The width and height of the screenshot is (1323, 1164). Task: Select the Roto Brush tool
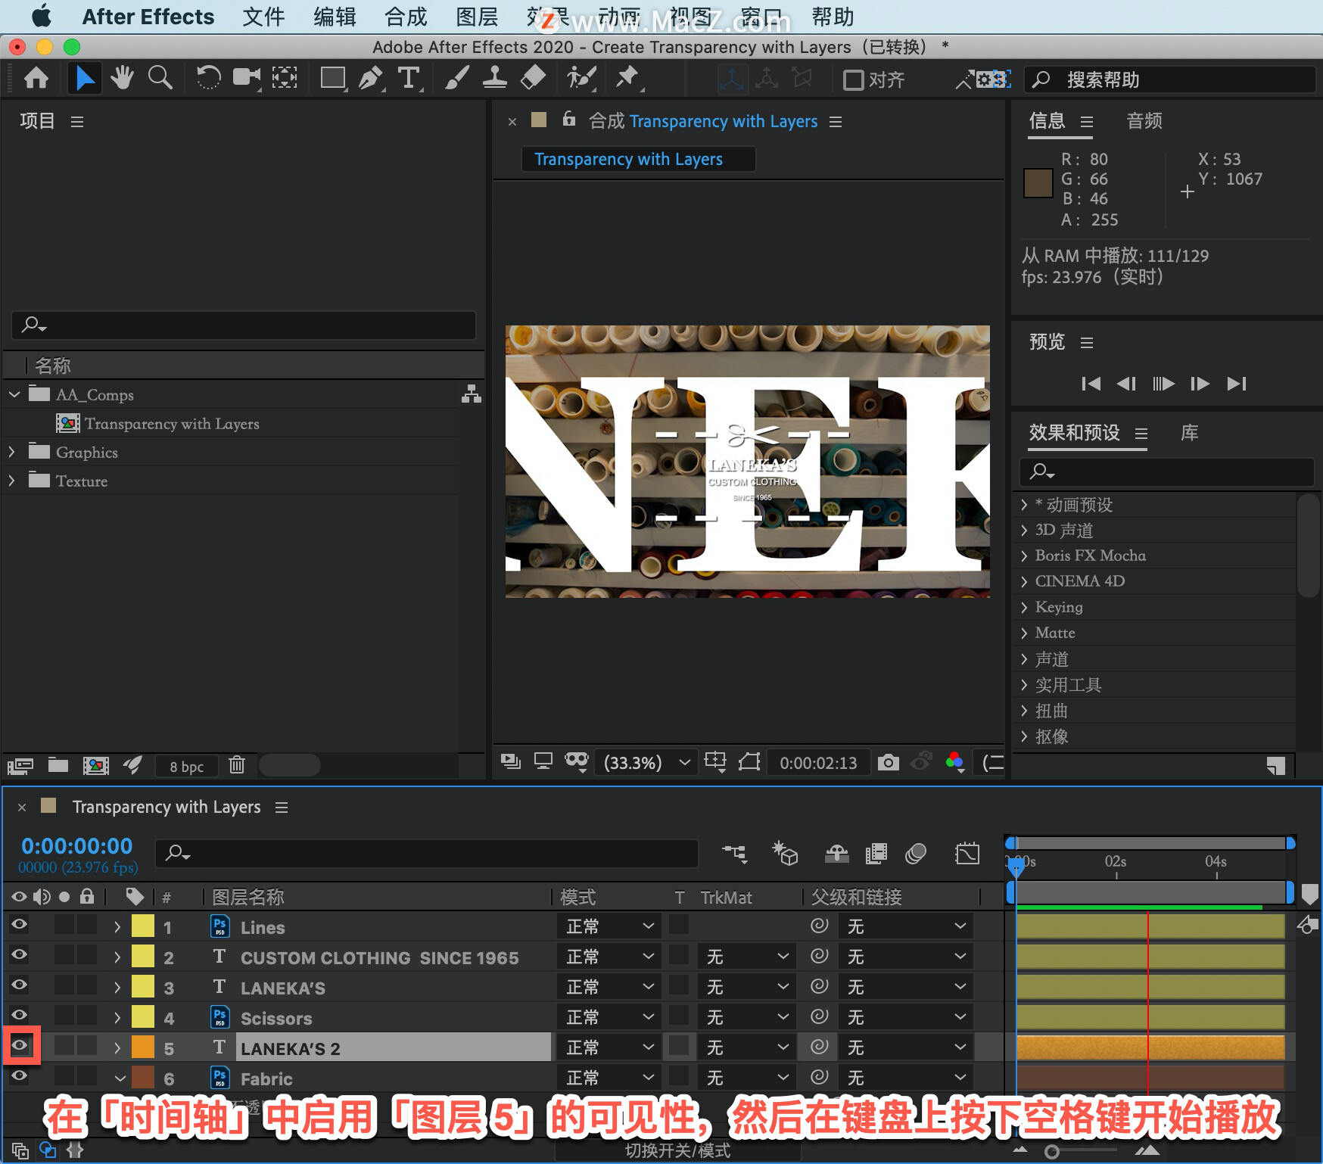tap(582, 78)
